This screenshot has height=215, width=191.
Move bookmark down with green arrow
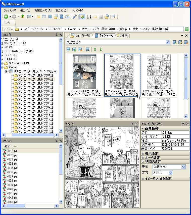101,49
